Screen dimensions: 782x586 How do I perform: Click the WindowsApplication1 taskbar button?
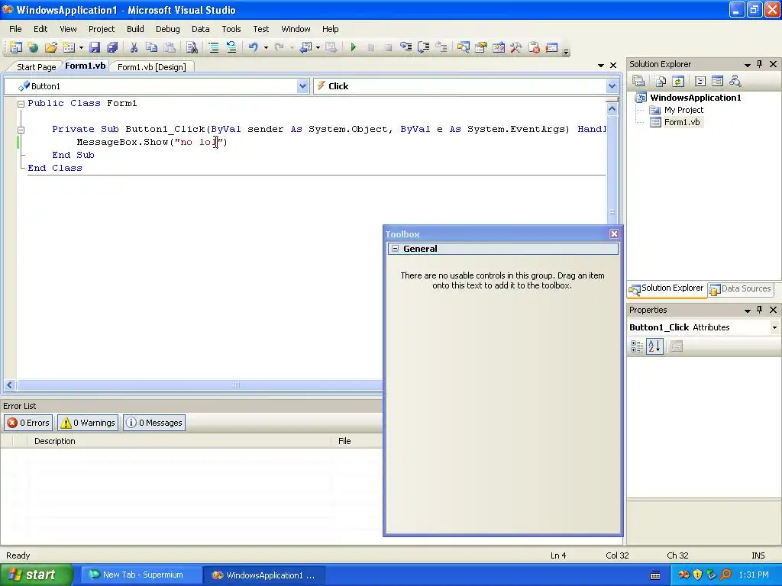click(x=264, y=575)
